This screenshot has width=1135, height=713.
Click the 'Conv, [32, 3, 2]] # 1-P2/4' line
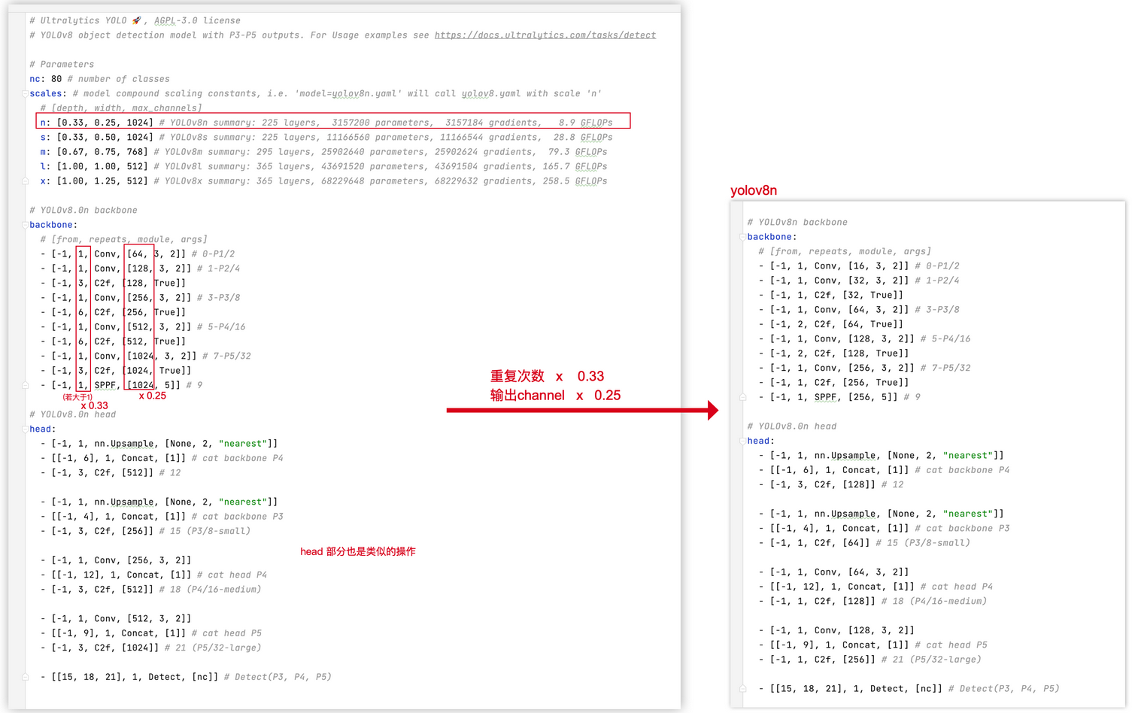pyautogui.click(x=859, y=281)
